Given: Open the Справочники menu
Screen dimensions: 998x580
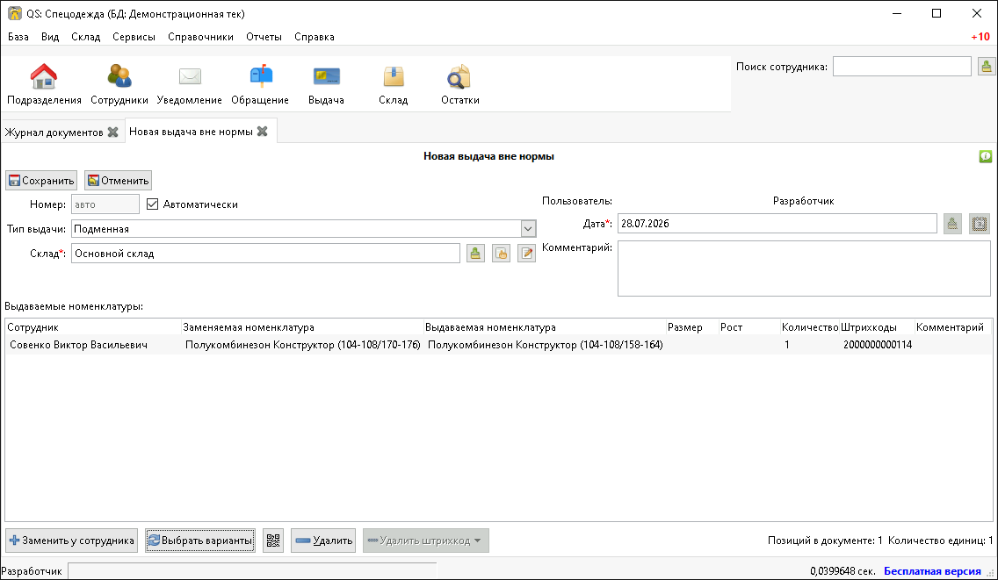Looking at the screenshot, I should click(200, 37).
